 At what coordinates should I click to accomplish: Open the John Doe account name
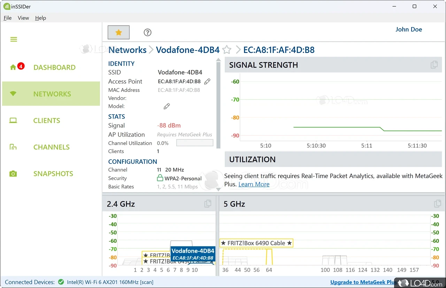point(409,30)
